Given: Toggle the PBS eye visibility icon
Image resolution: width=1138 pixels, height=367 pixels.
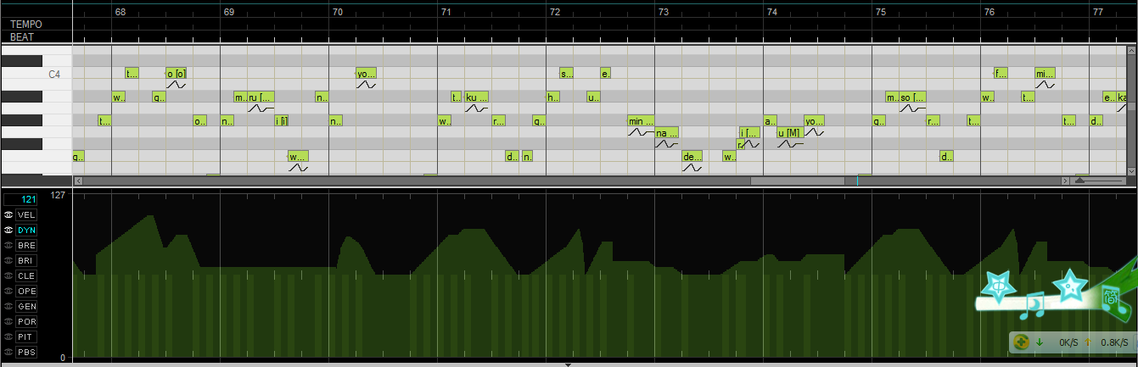Looking at the screenshot, I should click(x=8, y=353).
